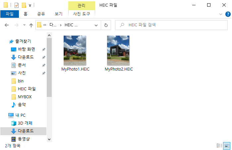The width and height of the screenshot is (232, 150).
Task: Open 사진 in quick access
Action: [x=22, y=73]
